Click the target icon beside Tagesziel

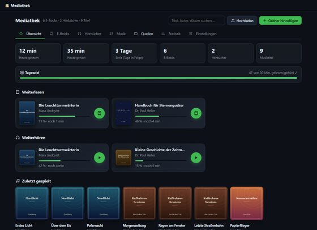pos(22,73)
